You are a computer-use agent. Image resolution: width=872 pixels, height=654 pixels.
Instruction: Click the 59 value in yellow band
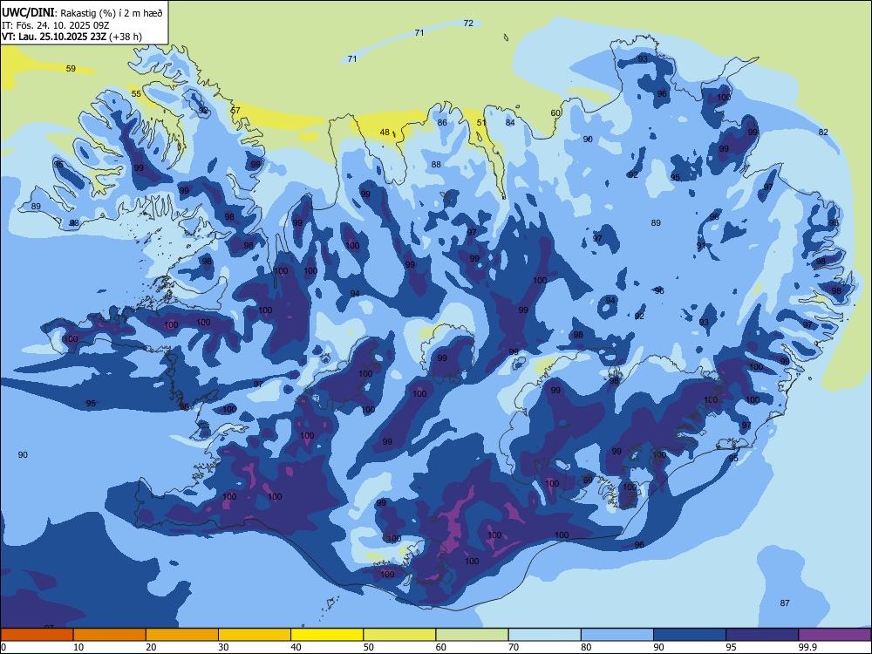(x=71, y=69)
